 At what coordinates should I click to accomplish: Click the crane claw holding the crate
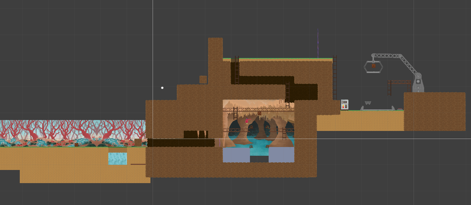pyautogui.click(x=373, y=67)
